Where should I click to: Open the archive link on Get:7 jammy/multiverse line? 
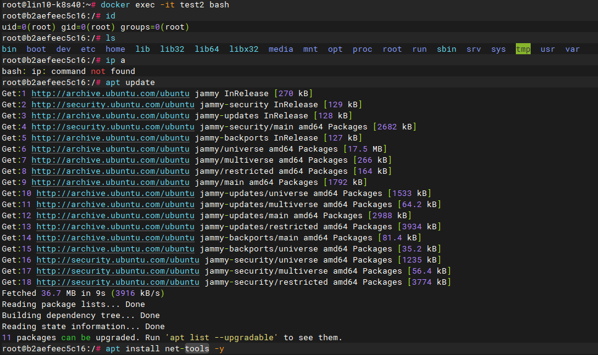110,160
